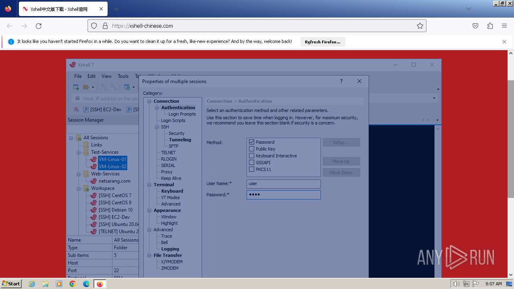The height and width of the screenshot is (289, 514).
Task: Click the Setup button
Action: pos(341,142)
